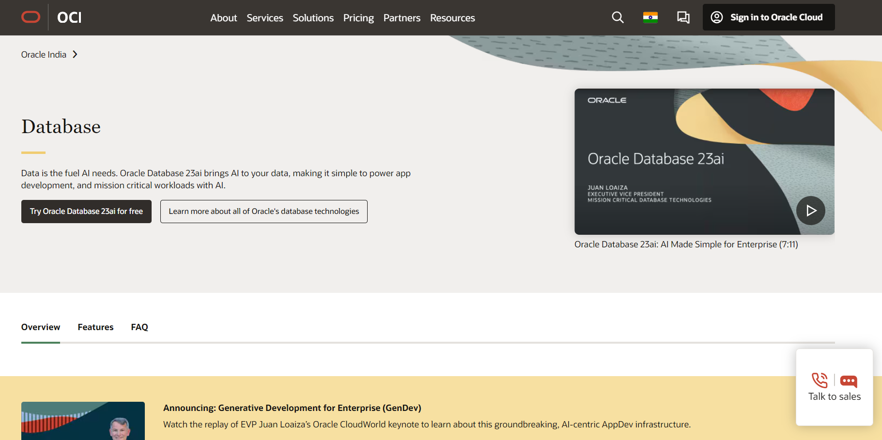Open the search magnifier icon
Screen dimensions: 882x440
(618, 17)
